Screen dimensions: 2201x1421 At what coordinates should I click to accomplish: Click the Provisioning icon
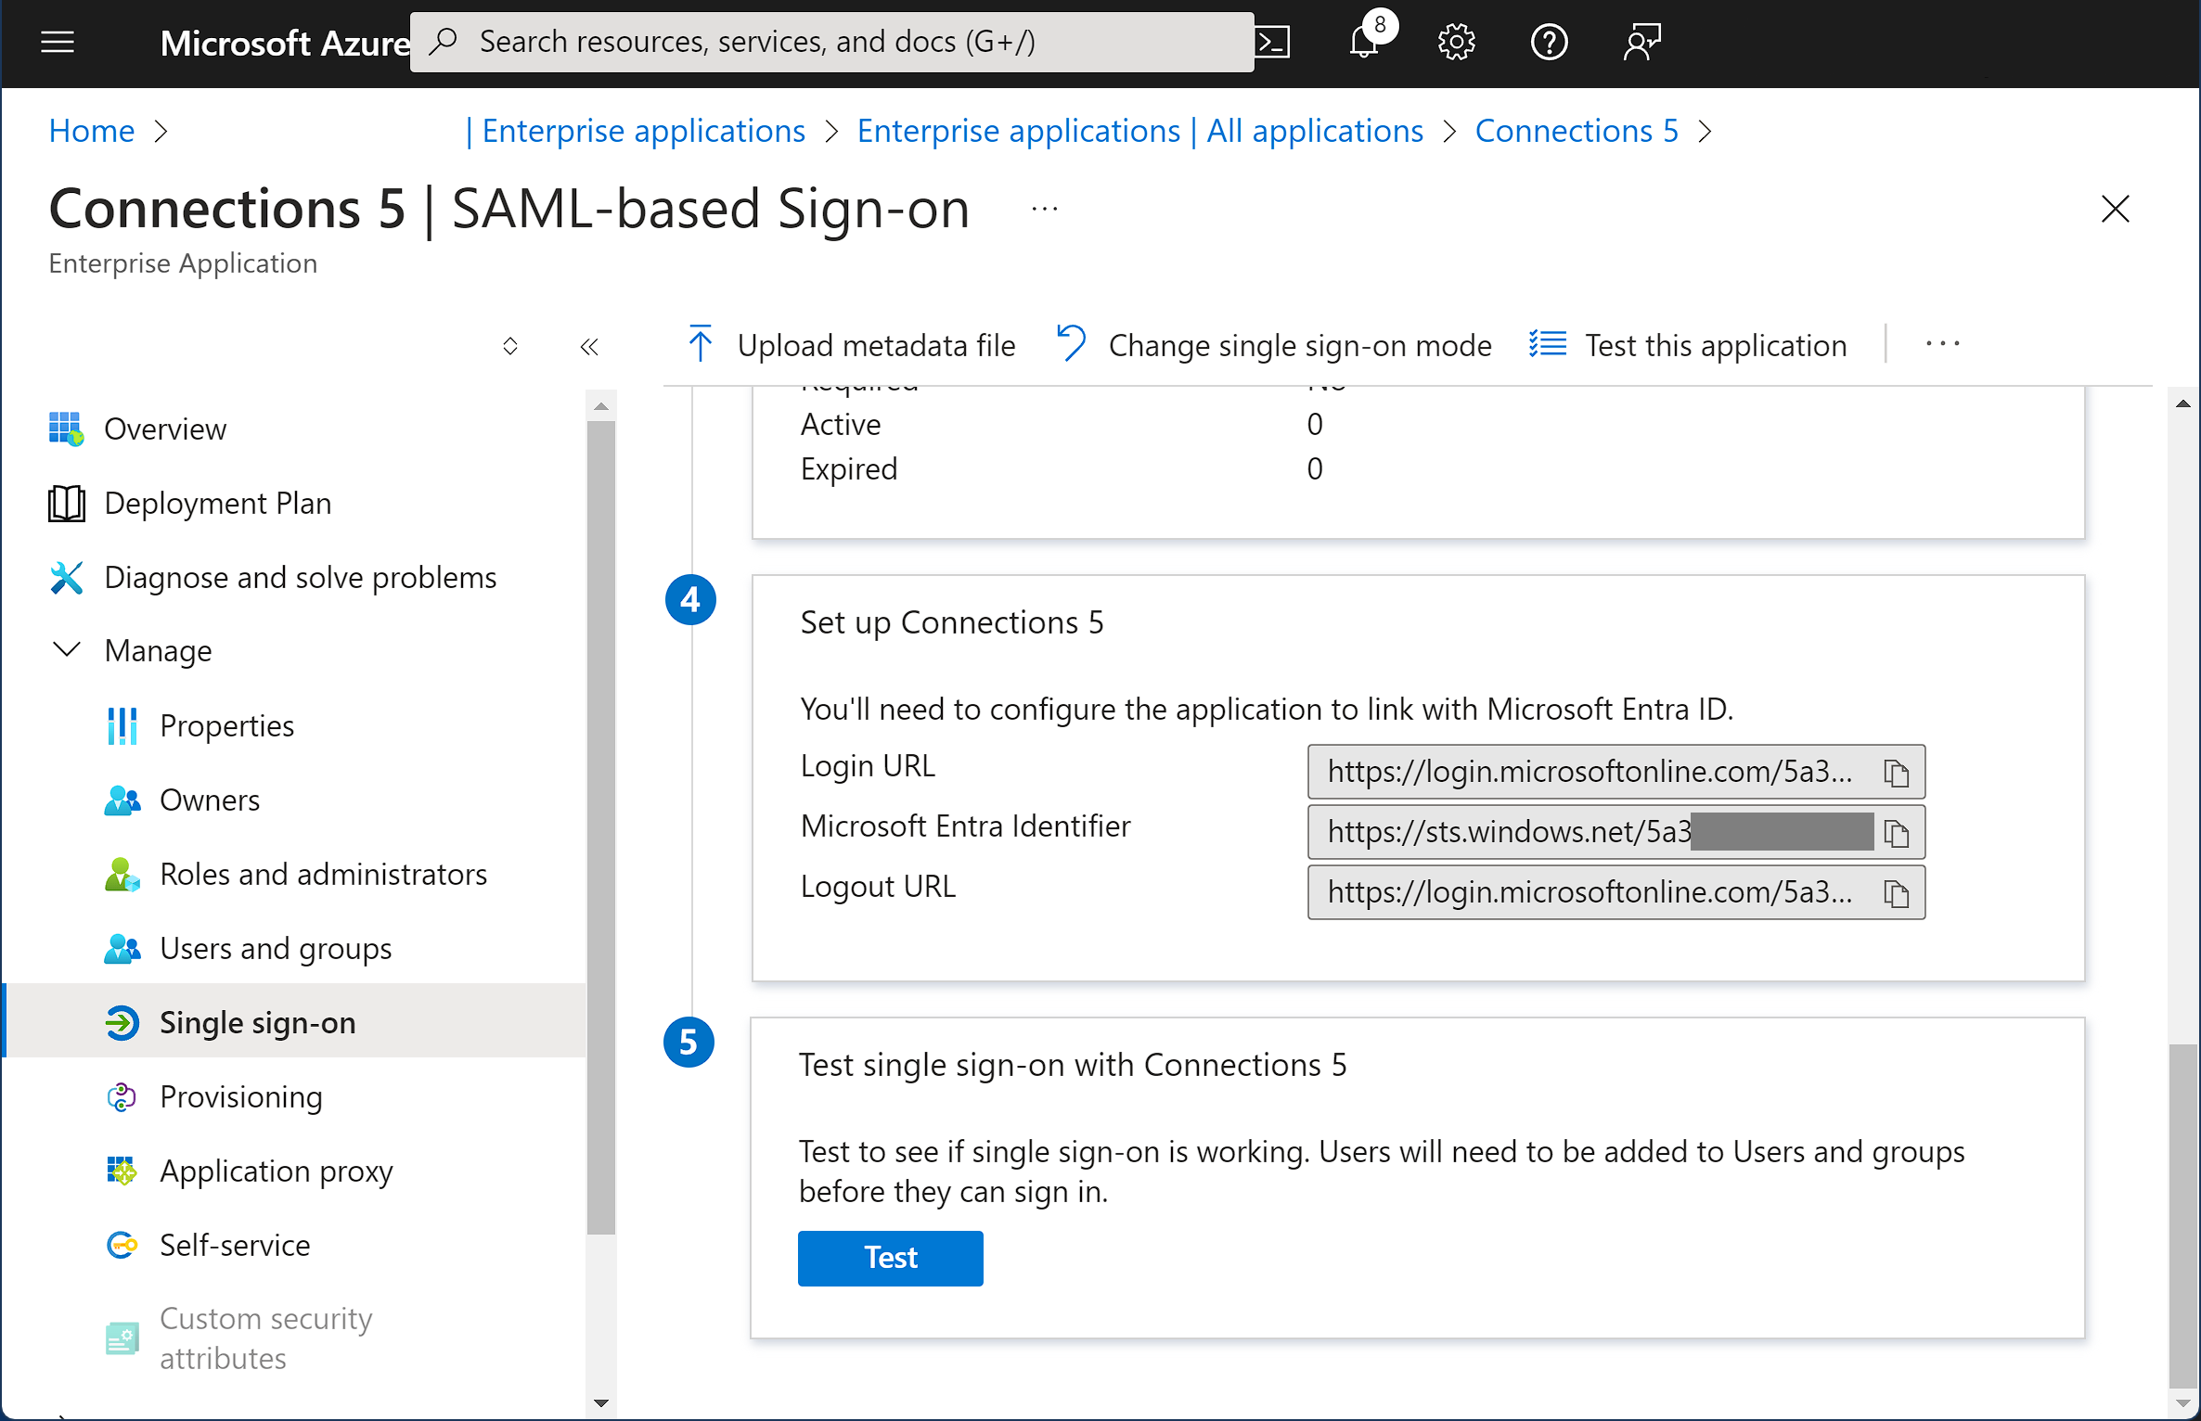click(122, 1096)
